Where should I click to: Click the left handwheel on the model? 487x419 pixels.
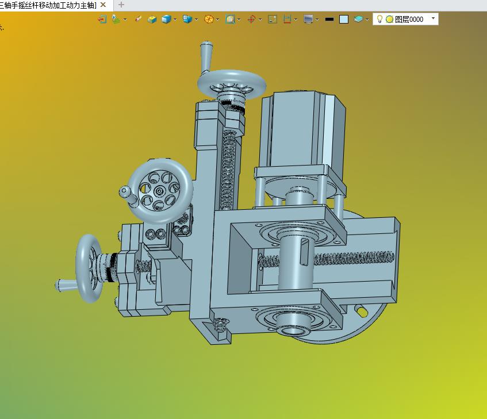tap(89, 268)
